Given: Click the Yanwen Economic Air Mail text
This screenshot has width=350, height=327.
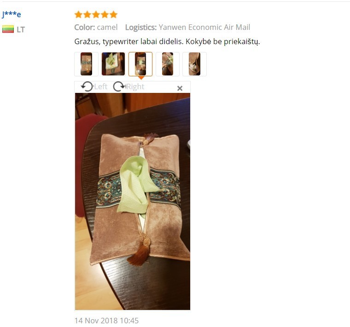Looking at the screenshot, I should pos(204,27).
